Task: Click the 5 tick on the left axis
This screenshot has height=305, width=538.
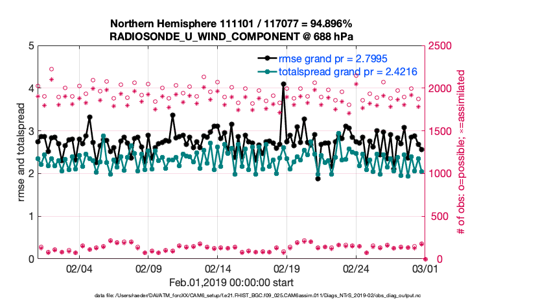Action: [30, 46]
